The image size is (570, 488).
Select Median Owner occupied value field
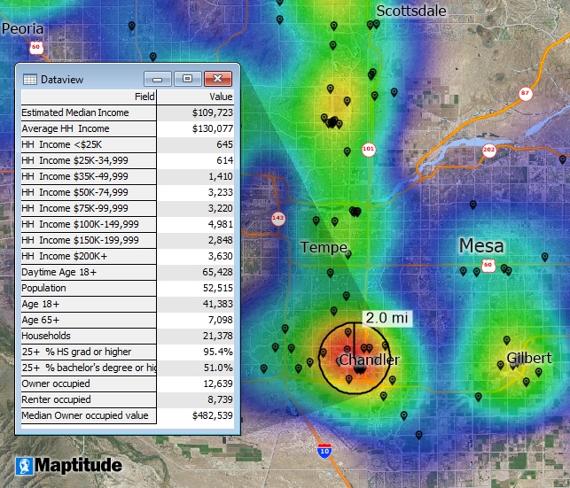pyautogui.click(x=89, y=415)
